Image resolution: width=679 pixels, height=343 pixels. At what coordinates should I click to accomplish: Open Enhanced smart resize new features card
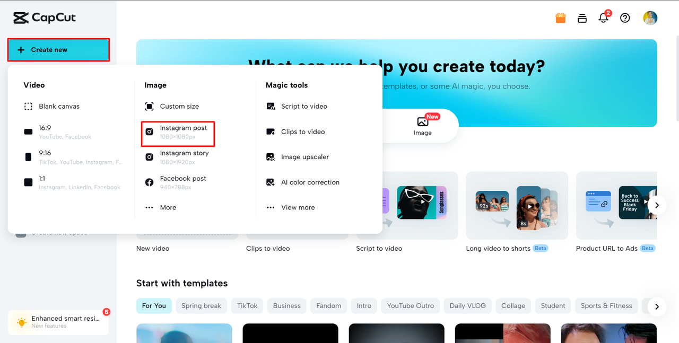58,322
